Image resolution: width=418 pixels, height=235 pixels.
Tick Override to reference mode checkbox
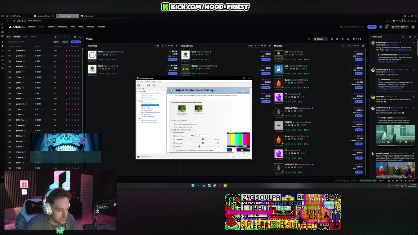pos(174,127)
